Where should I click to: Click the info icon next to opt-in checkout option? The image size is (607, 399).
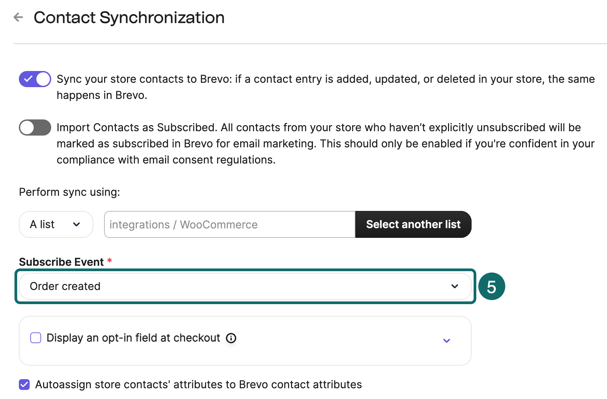tap(231, 338)
